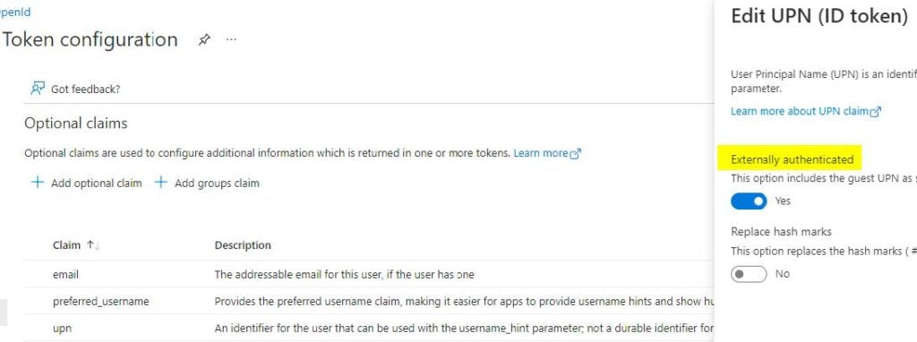Select the preferred_username claim row
Screen dimensions: 917x342
click(368, 302)
